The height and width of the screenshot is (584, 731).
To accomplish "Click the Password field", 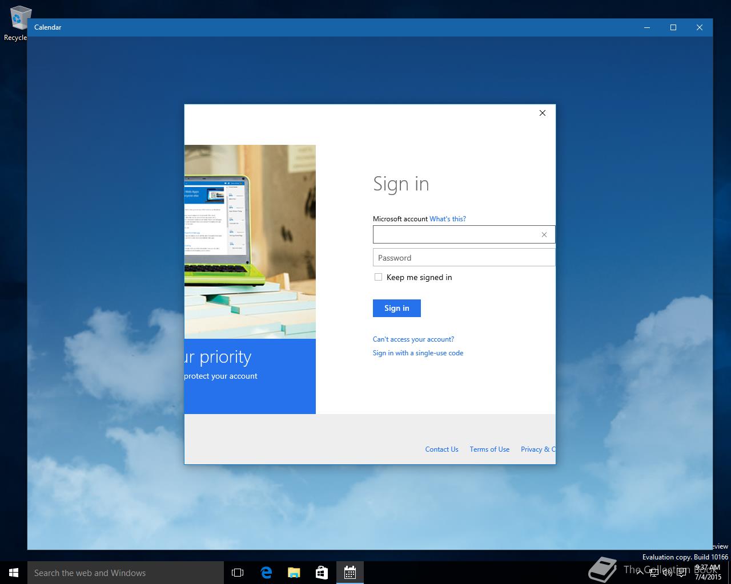I will pos(464,258).
